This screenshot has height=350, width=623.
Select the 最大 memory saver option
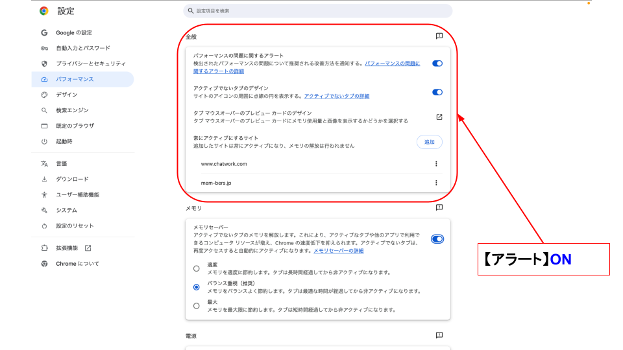[196, 306]
